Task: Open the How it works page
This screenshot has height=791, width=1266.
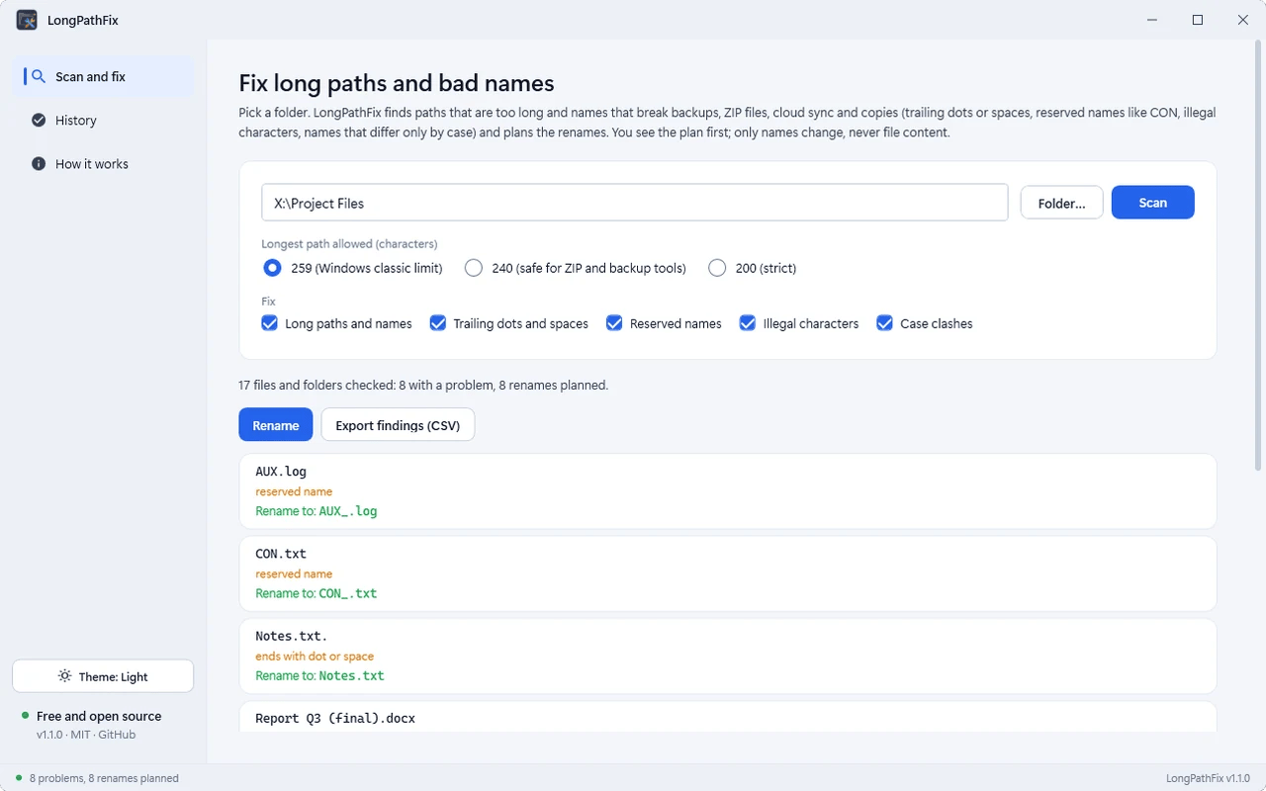Action: pyautogui.click(x=103, y=163)
